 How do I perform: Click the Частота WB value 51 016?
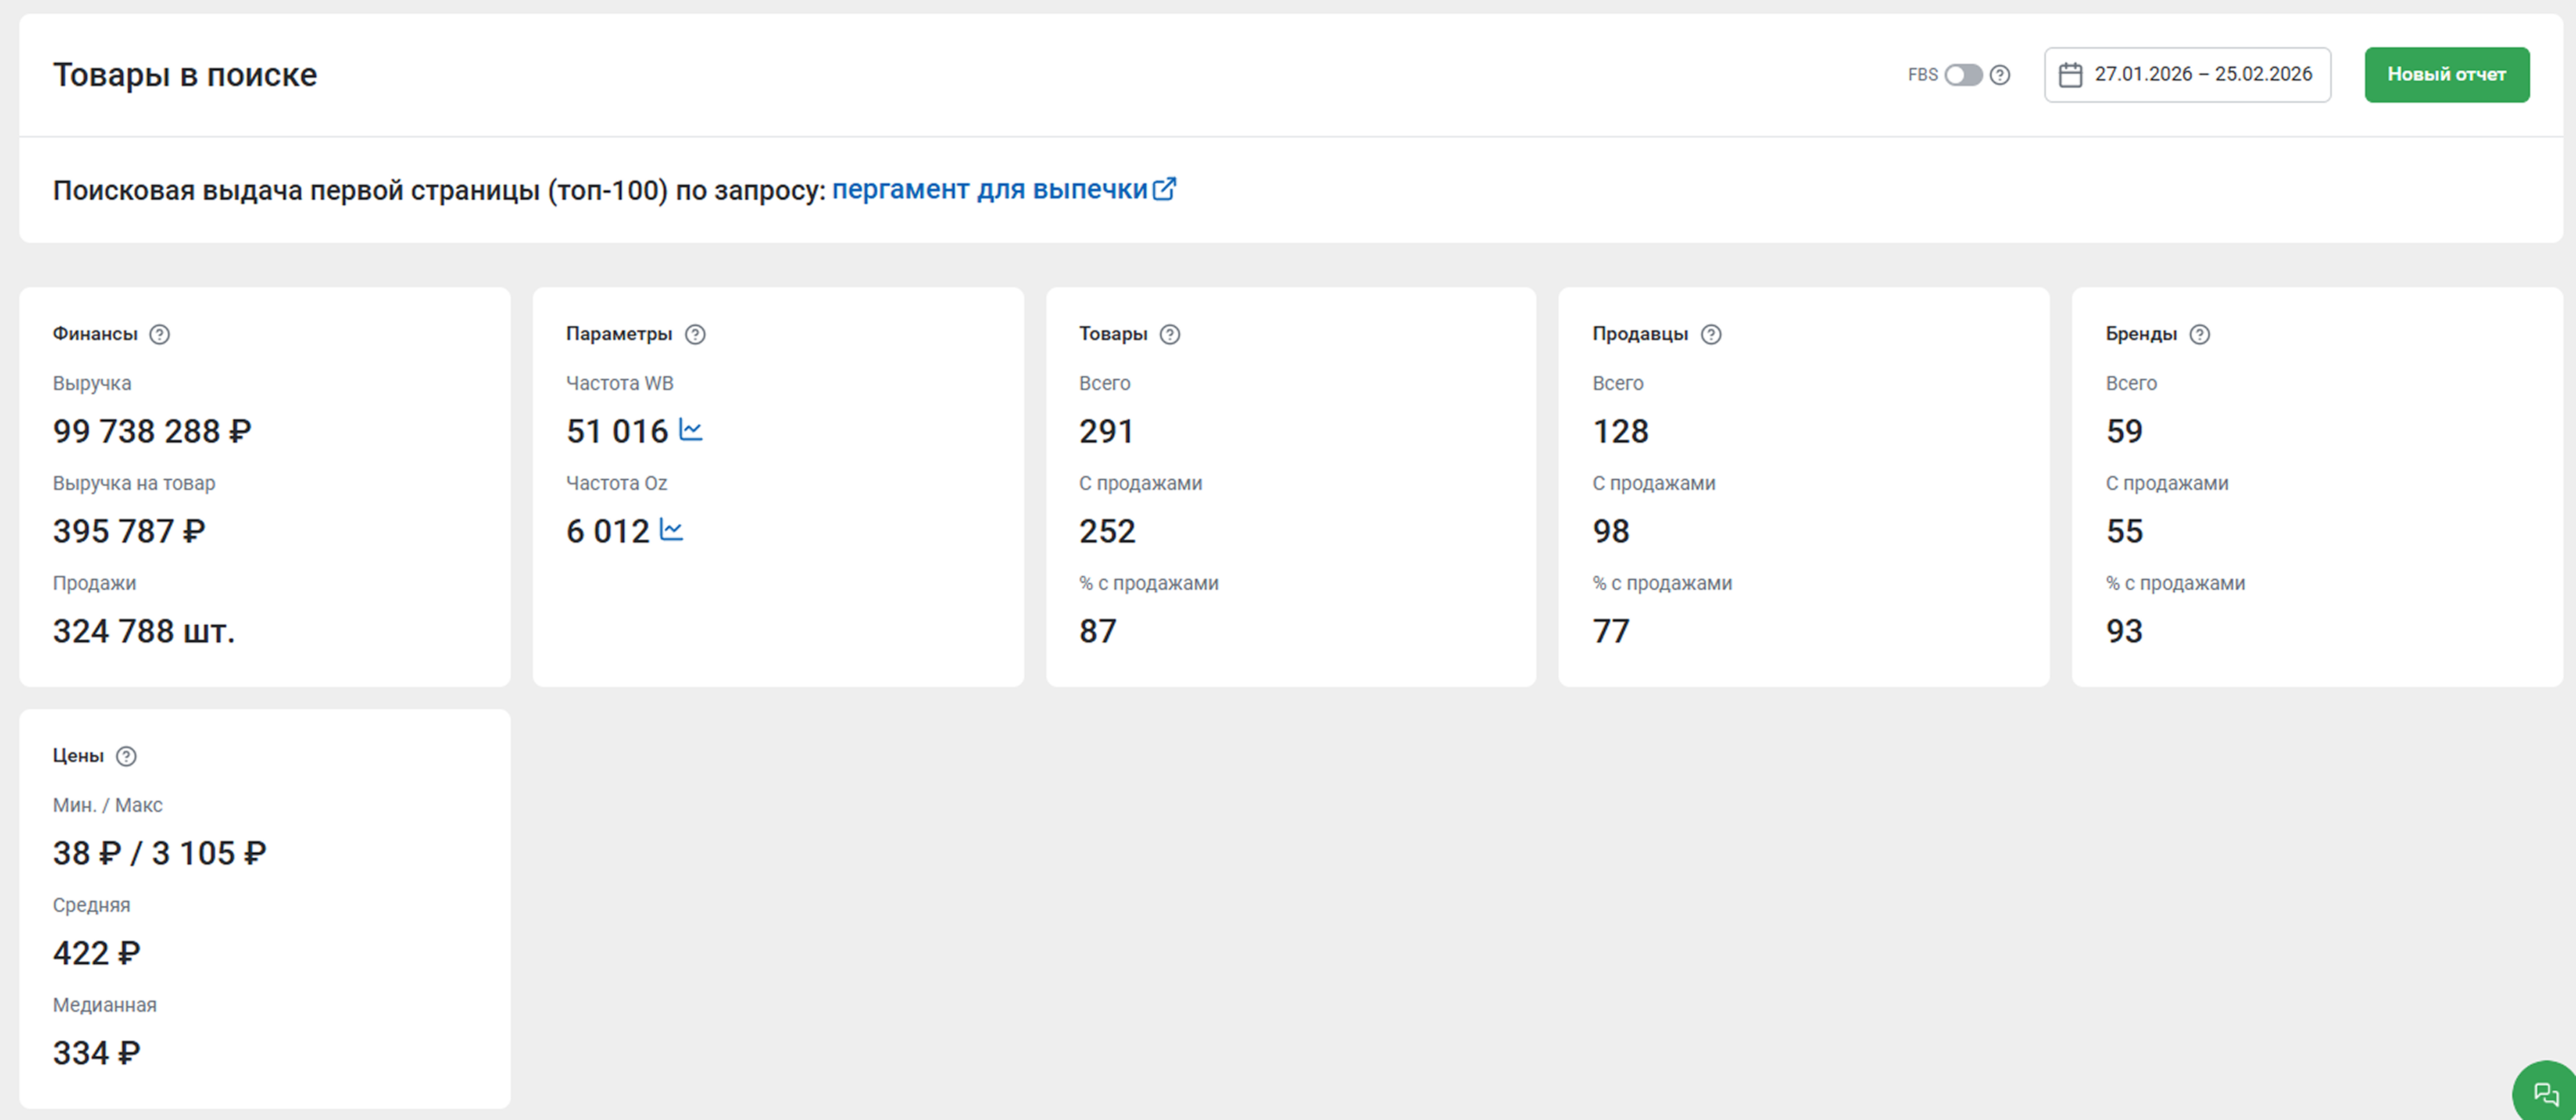click(616, 431)
